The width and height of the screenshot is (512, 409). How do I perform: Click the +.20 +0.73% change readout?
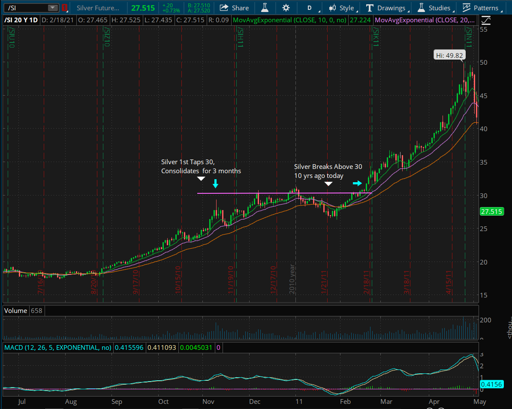click(x=171, y=8)
